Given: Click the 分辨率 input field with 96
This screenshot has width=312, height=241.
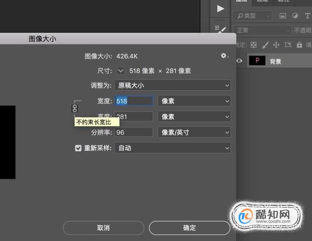Looking at the screenshot, I should pos(134,132).
